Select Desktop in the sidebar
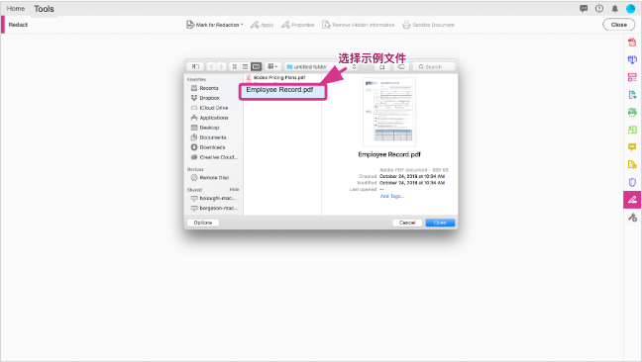 tap(209, 128)
